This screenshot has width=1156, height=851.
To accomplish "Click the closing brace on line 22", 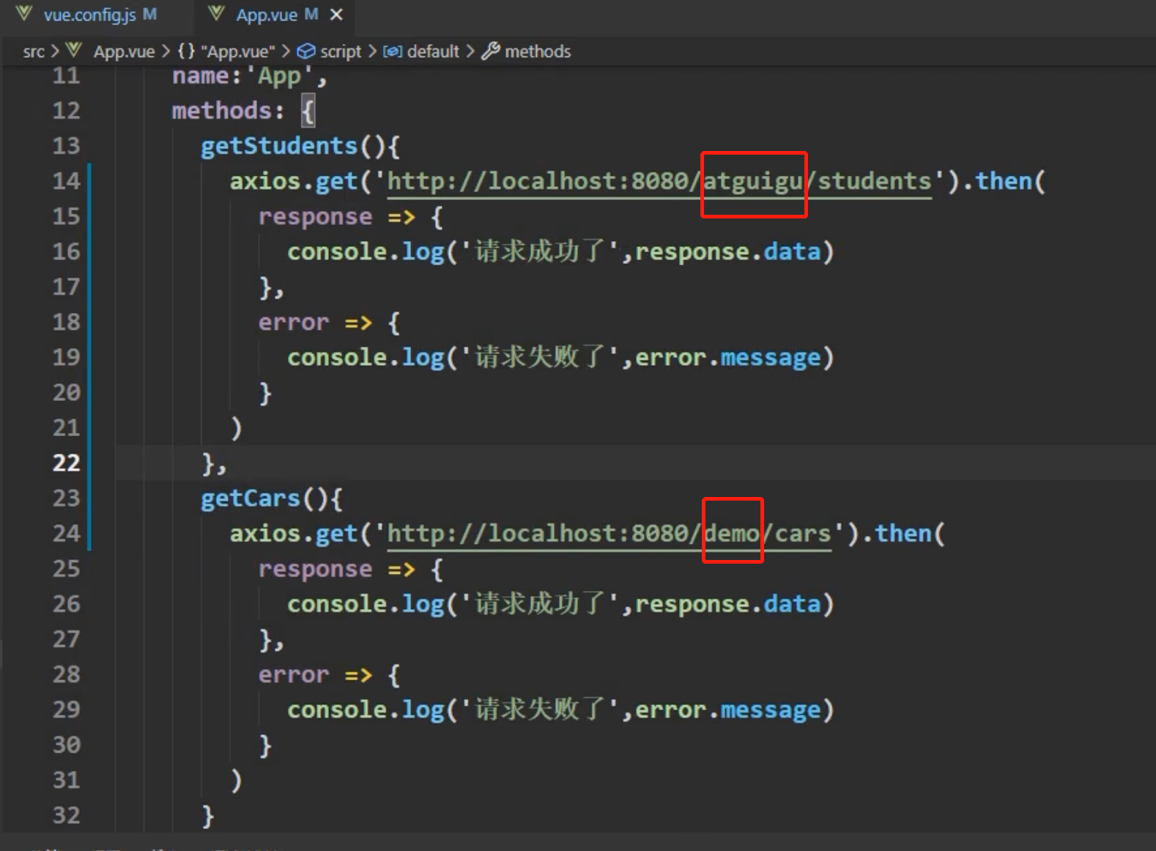I will pos(208,464).
